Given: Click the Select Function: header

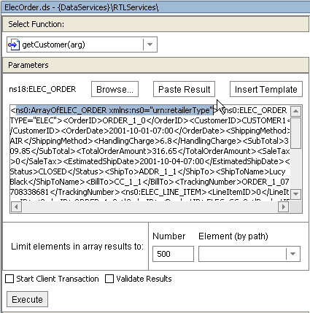Looking at the screenshot, I should coord(155,24).
